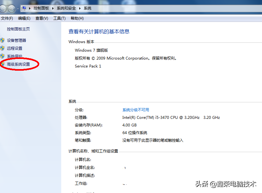Open the 工具 menu
262x193 pixels.
pyautogui.click(x=59, y=18)
